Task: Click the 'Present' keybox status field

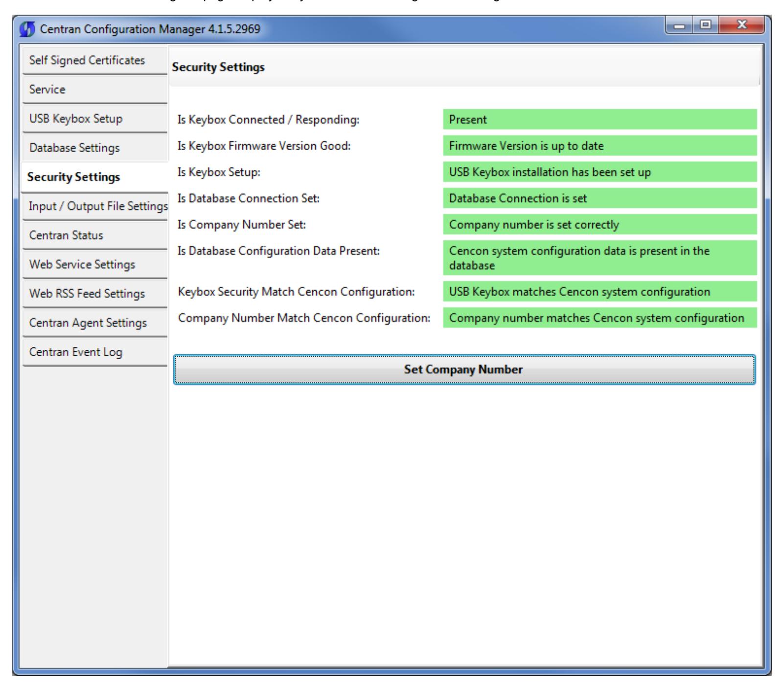Action: coord(600,119)
